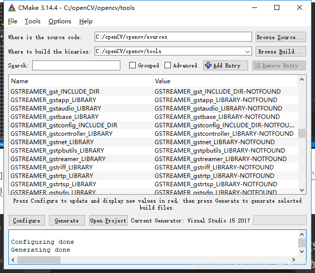Screen dimensions: 315x273
Task: Click the Value column header
Action: tap(225, 81)
